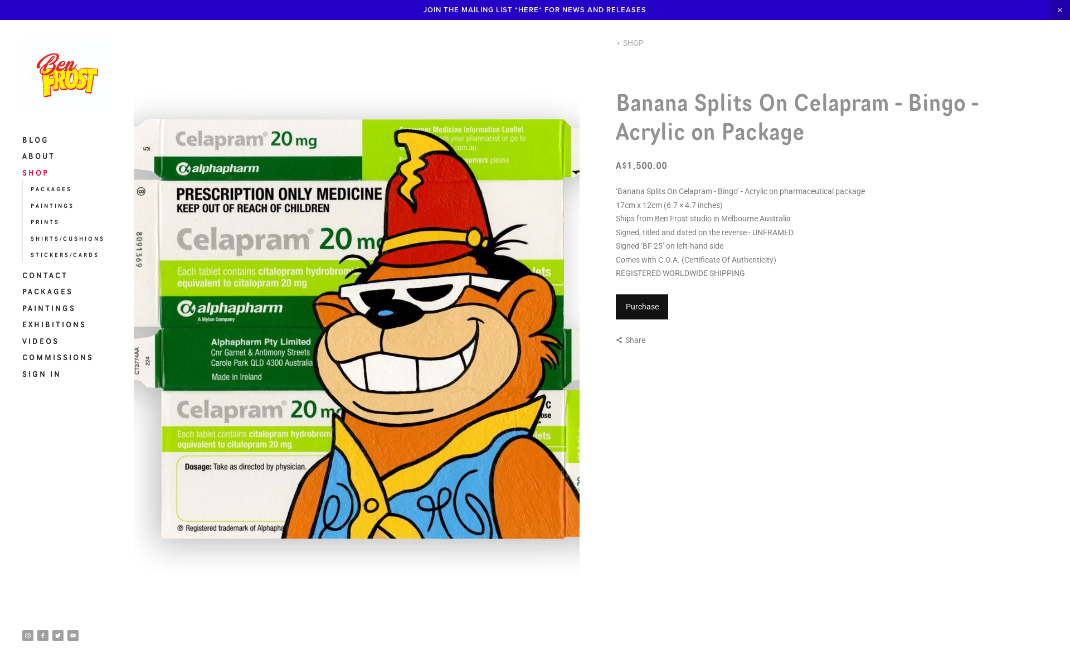
Task: Open the EXHIBITIONS menu item
Action: click(54, 324)
